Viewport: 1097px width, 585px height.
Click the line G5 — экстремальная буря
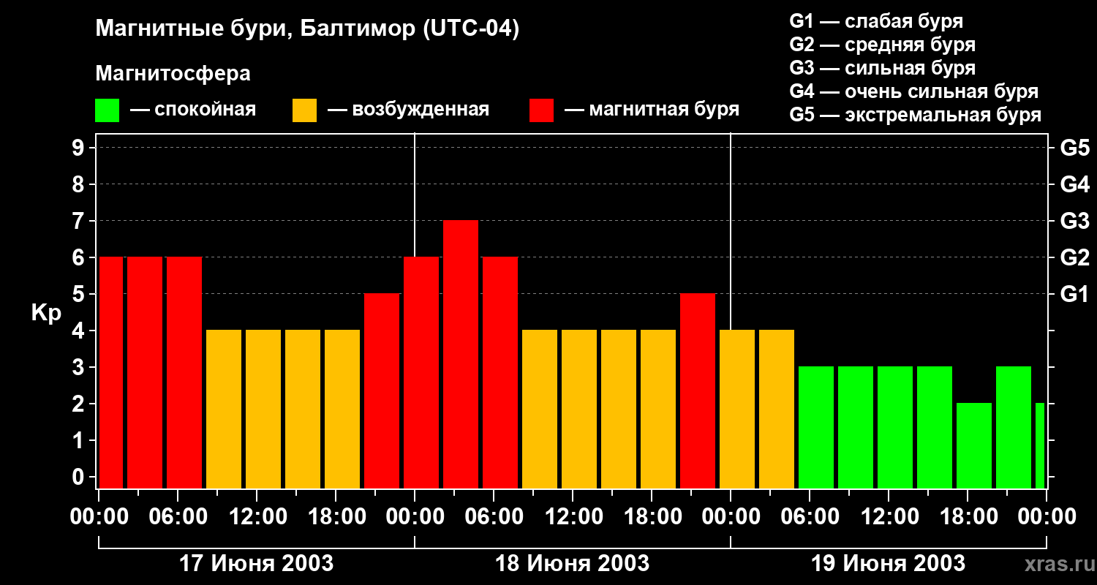(916, 115)
